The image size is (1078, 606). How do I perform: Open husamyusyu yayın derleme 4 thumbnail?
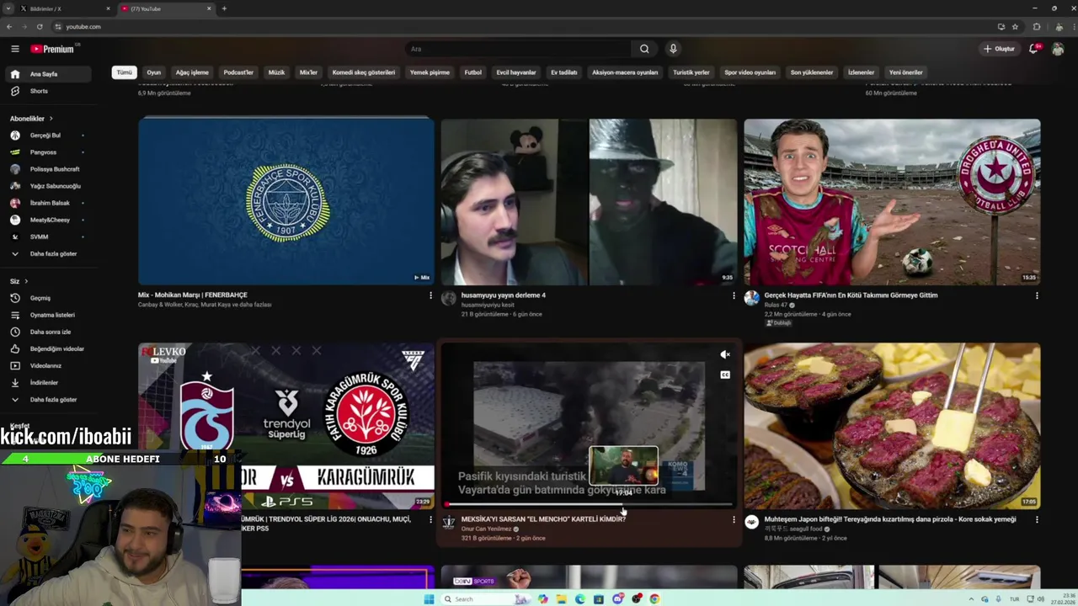[589, 202]
